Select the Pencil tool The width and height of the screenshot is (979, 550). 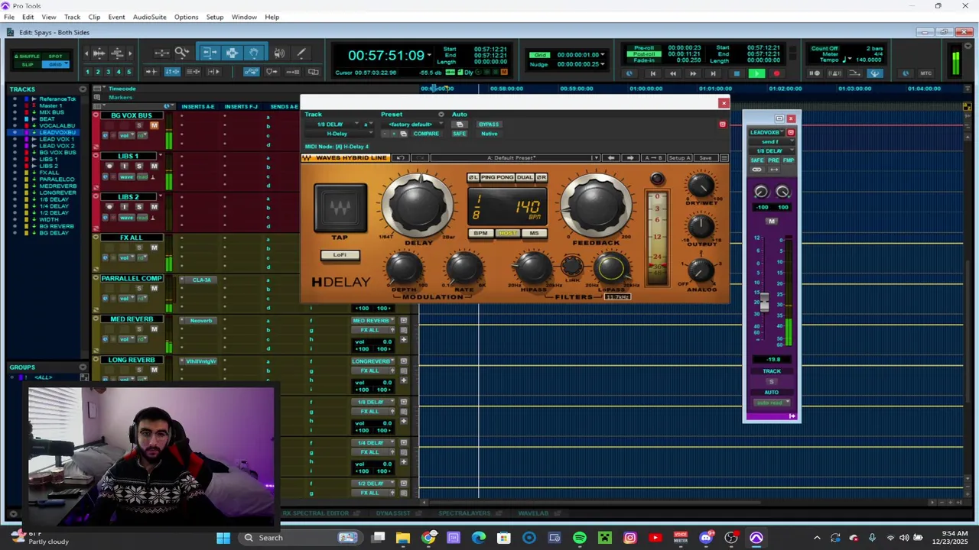pos(301,53)
